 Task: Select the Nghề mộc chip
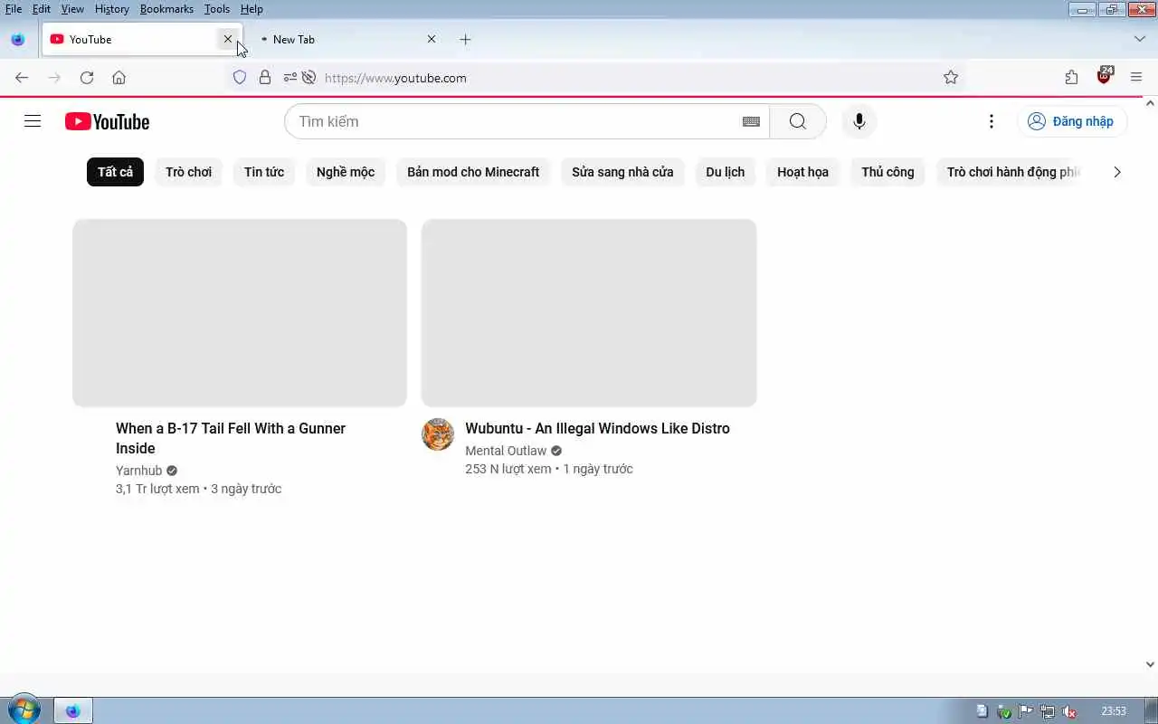[x=346, y=172]
